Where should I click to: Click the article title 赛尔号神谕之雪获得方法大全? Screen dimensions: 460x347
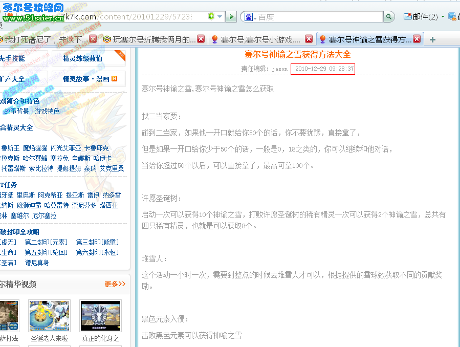pos(297,55)
